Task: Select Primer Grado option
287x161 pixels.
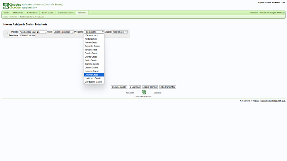Action: pyautogui.click(x=94, y=42)
